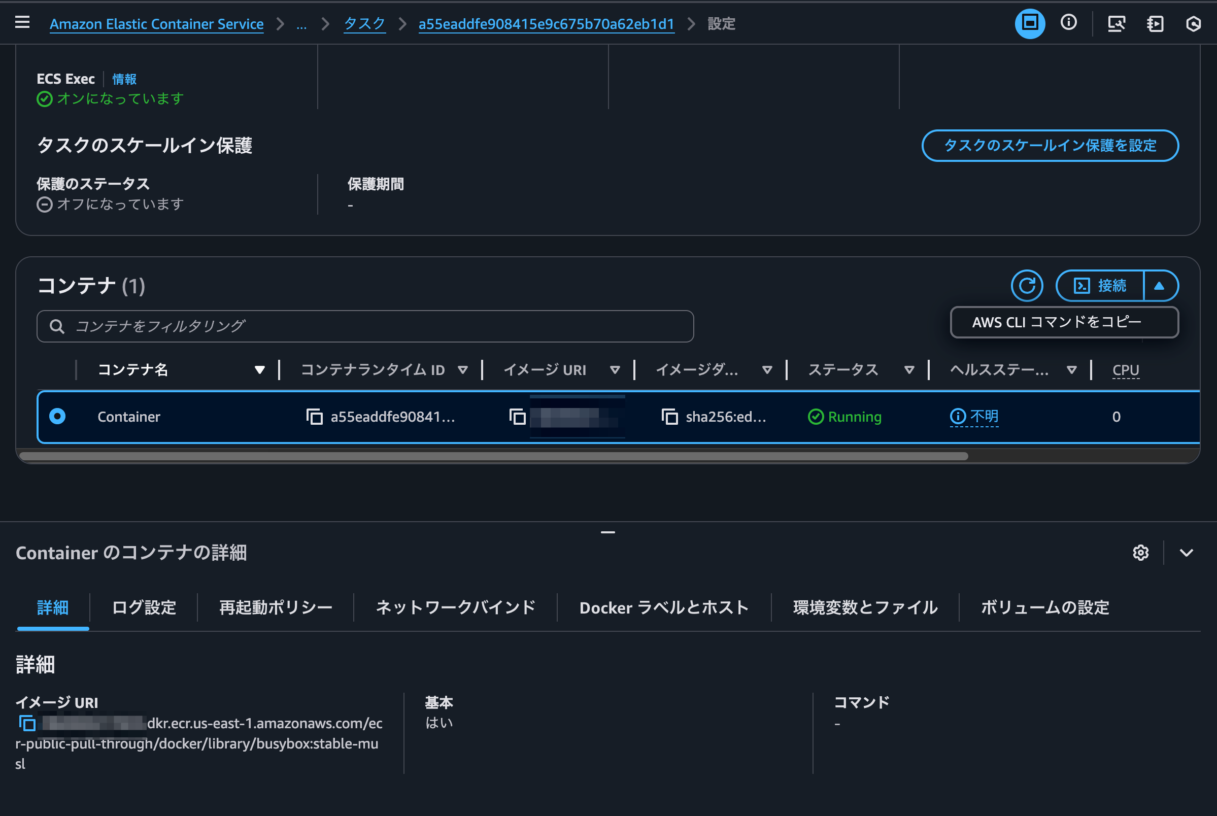Screen dimensions: 1217x816
Task: Open task a55eaddfe908415e9c675b70a62eb1d1 breadcrumb
Action: (546, 24)
